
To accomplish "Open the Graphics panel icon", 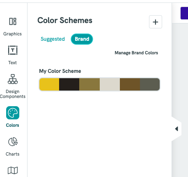I will 13,21.
